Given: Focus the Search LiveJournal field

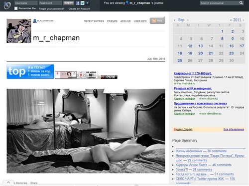Looking at the screenshot, I should tap(219, 3).
